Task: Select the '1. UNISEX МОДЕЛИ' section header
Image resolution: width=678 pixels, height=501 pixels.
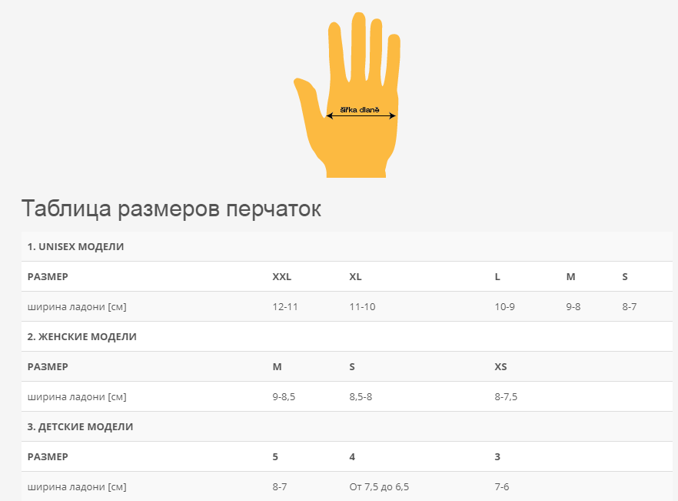Action: click(x=75, y=246)
